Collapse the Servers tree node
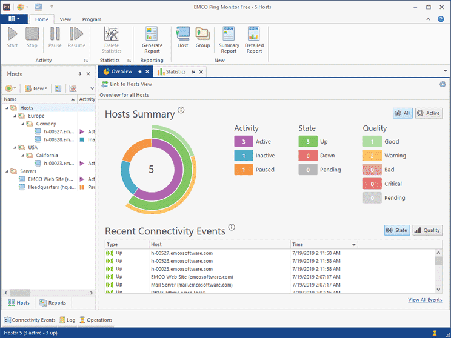451x338 pixels. tap(7, 171)
